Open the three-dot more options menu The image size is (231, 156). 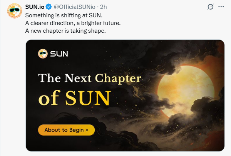coord(221,7)
